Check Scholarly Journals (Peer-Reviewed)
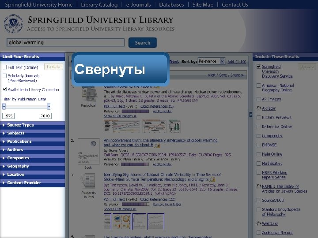This screenshot has width=318, height=238. pyautogui.click(x=5, y=76)
